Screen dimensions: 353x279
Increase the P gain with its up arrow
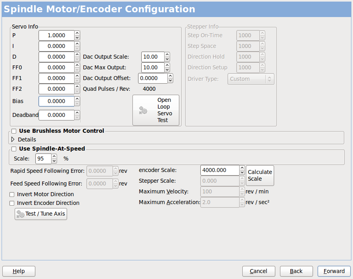click(x=78, y=33)
